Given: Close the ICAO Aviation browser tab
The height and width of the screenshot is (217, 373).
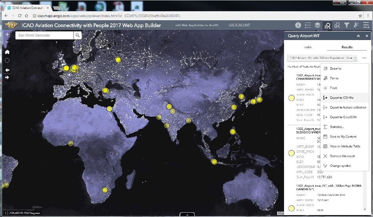Looking at the screenshot, I should [48, 8].
